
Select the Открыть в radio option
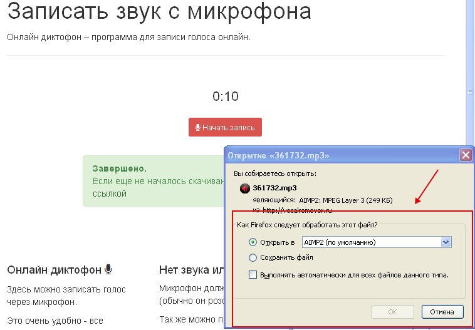tap(253, 242)
